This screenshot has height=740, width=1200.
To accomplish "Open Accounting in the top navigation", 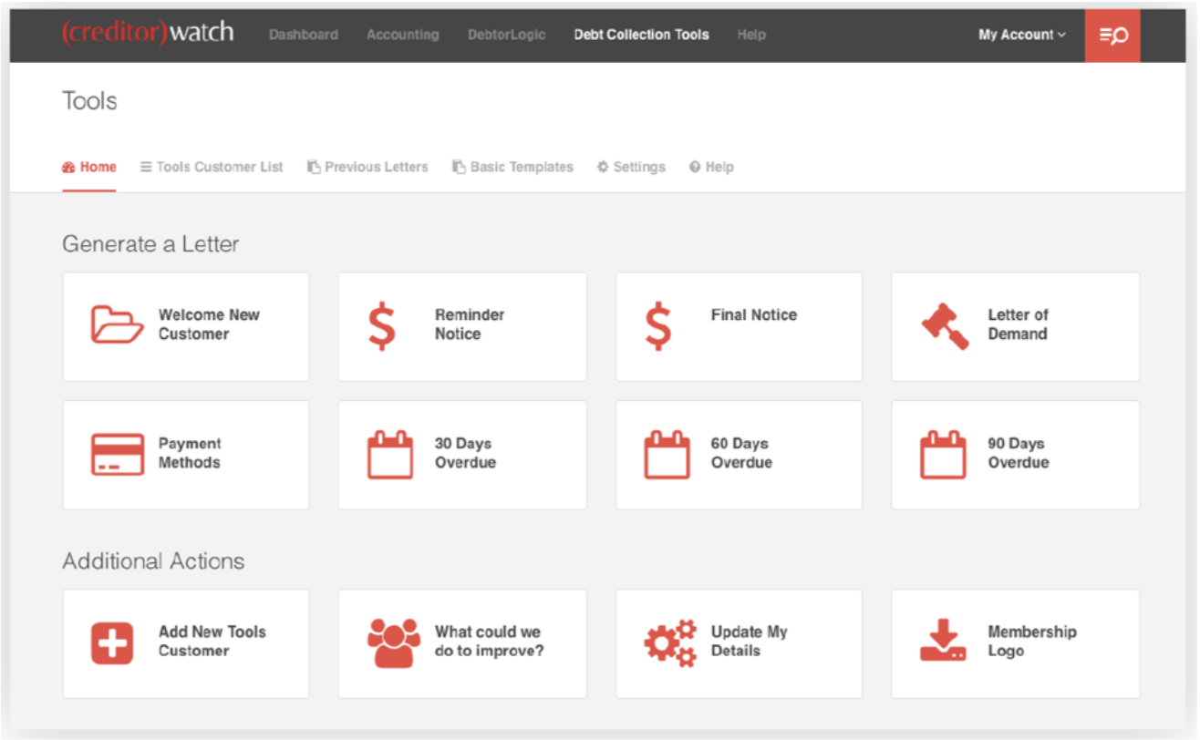I will coord(402,35).
